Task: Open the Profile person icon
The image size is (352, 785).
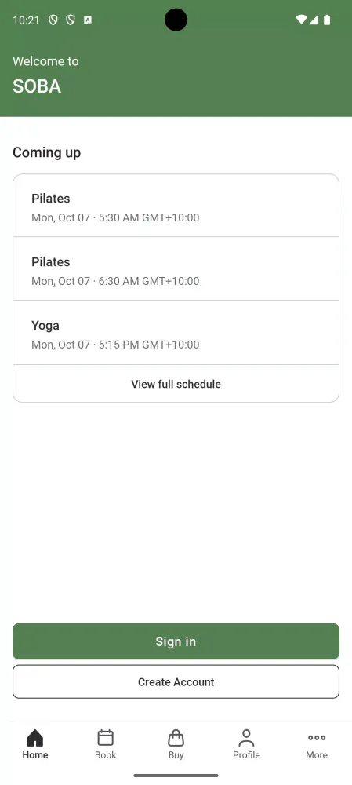Action: [246, 737]
